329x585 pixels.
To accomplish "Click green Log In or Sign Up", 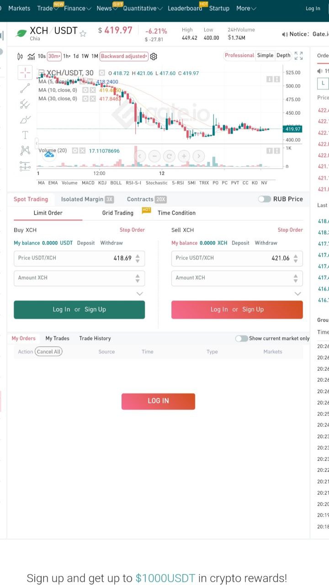I will tap(80, 309).
